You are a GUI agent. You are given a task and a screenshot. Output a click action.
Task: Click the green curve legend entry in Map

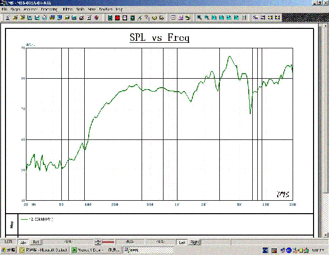(x=37, y=219)
